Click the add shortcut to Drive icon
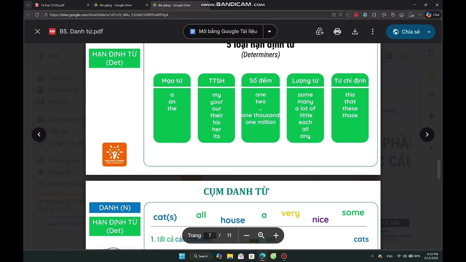The width and height of the screenshot is (466, 262). click(x=320, y=32)
